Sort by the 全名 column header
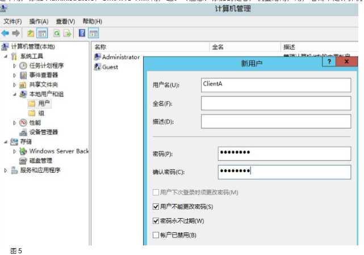364x255 pixels. coord(245,47)
